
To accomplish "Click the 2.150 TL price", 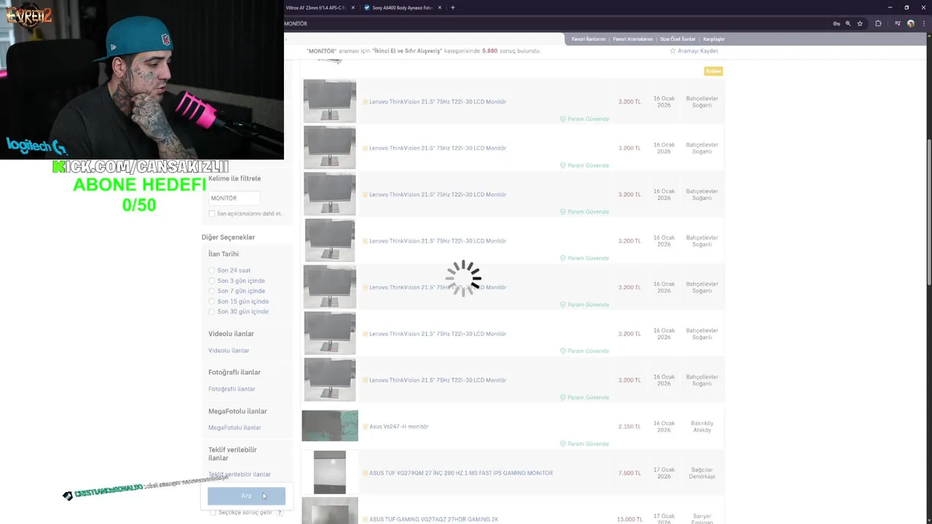I will pyautogui.click(x=629, y=426).
